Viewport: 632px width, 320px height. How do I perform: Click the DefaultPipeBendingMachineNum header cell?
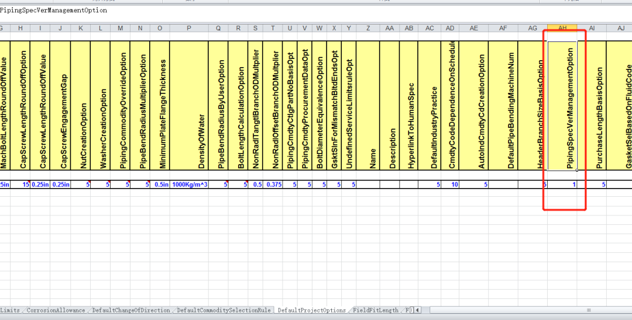click(503, 105)
